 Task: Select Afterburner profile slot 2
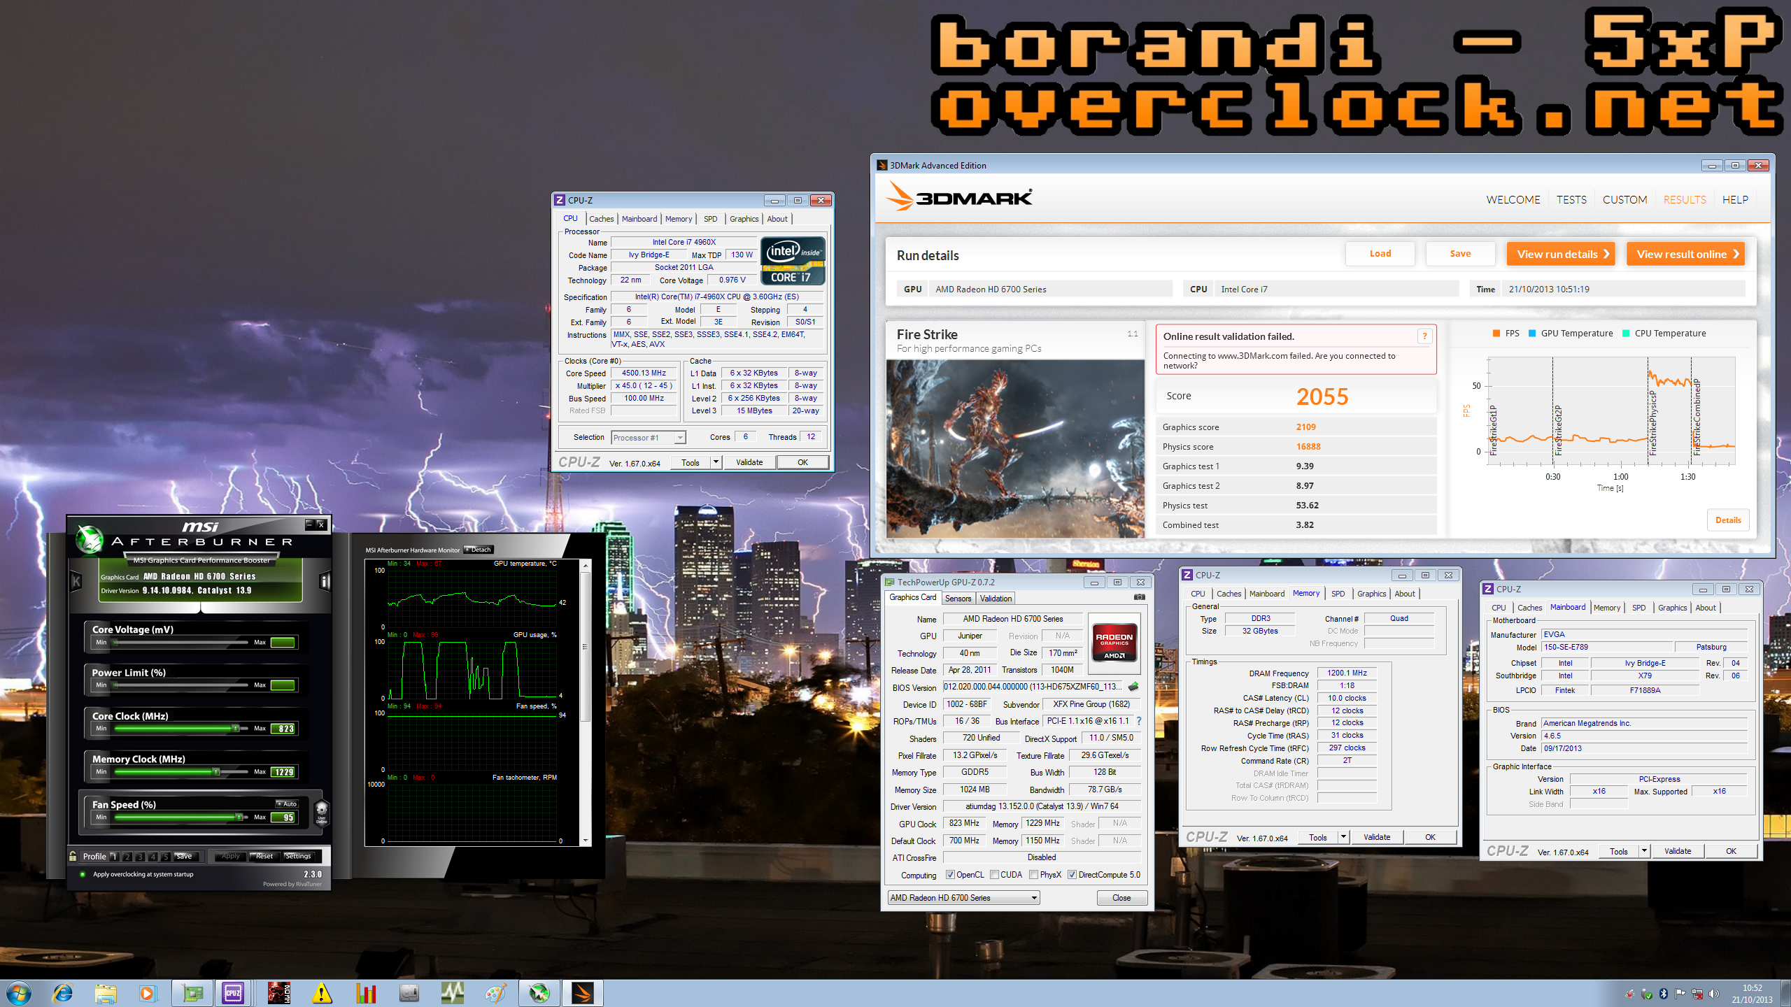click(x=127, y=856)
